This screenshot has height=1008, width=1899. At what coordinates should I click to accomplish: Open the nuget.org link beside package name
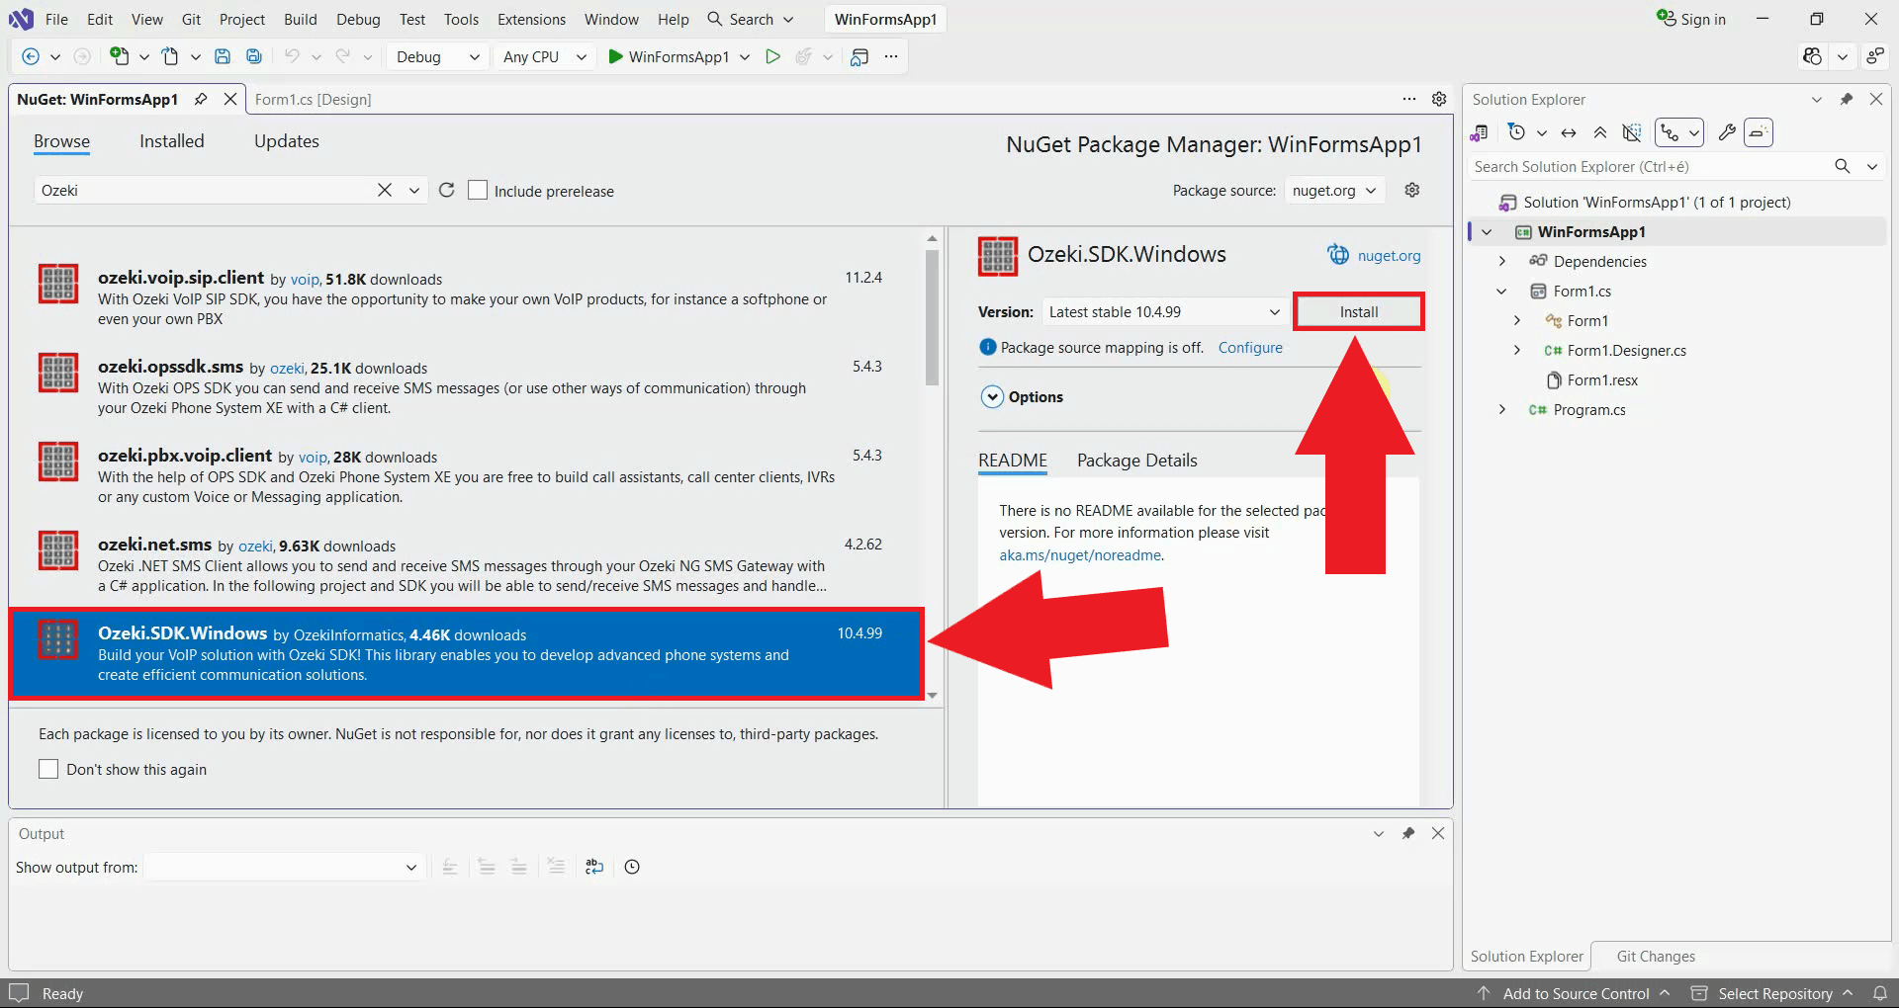point(1389,255)
